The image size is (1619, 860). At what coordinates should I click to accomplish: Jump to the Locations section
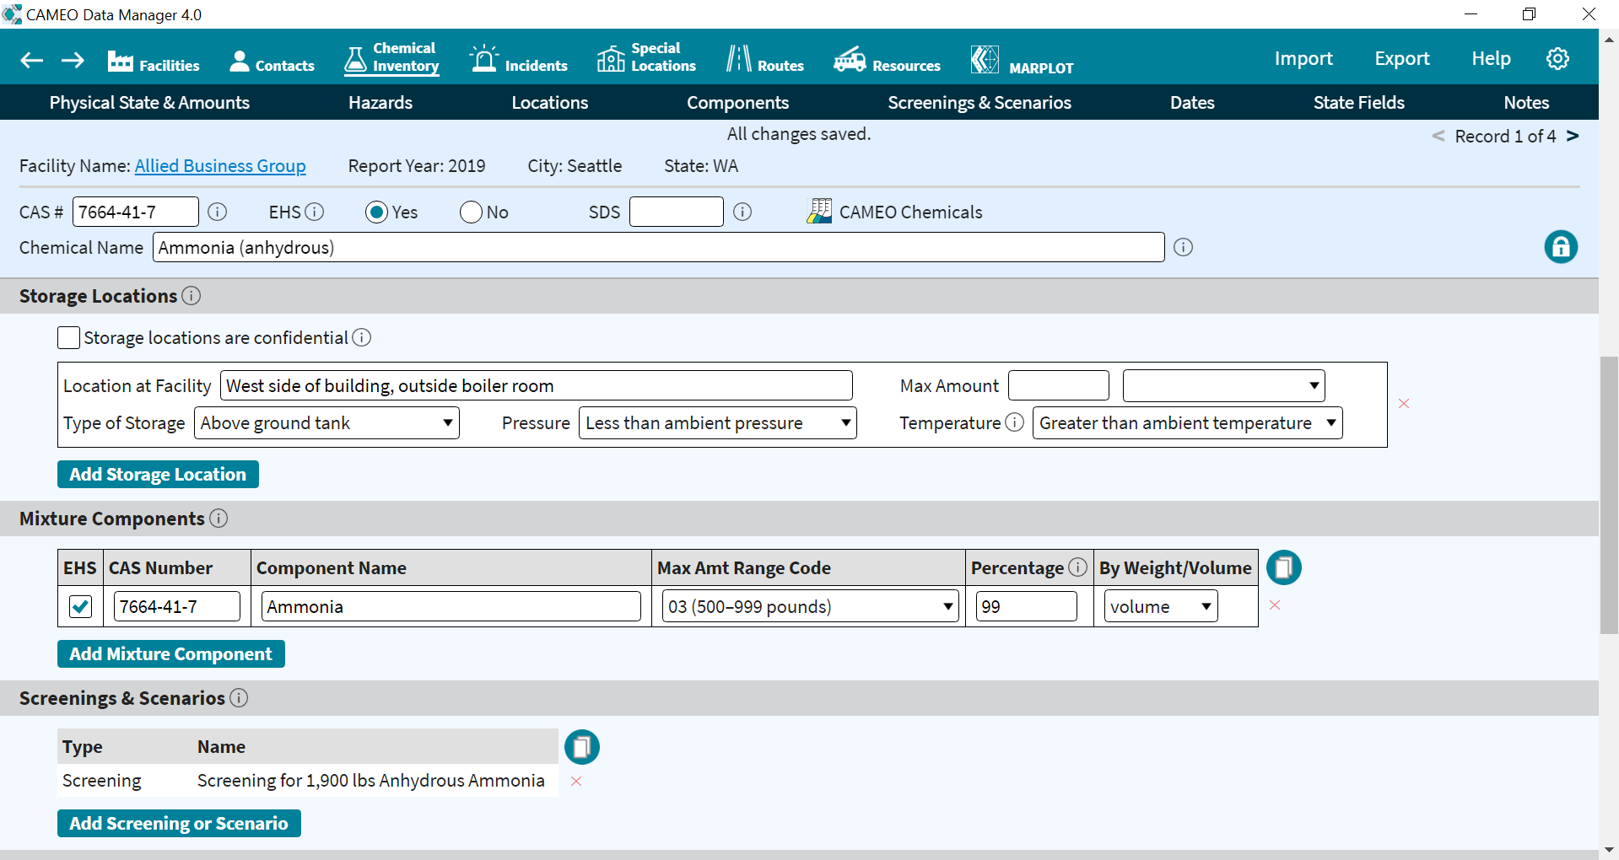point(550,103)
